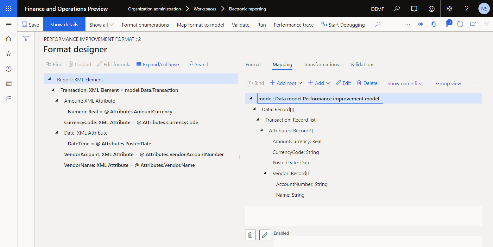Toggle the navigation pane hamburger menu
Screen dimensions: 493x247
tap(9, 24)
